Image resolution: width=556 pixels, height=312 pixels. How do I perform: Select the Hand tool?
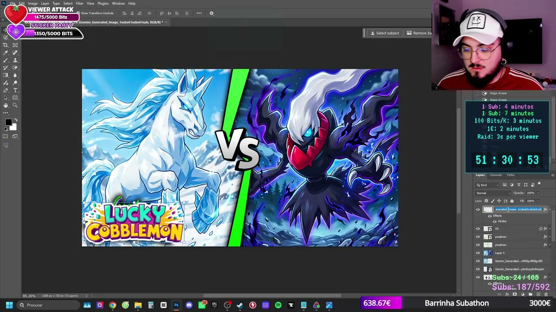[6, 105]
